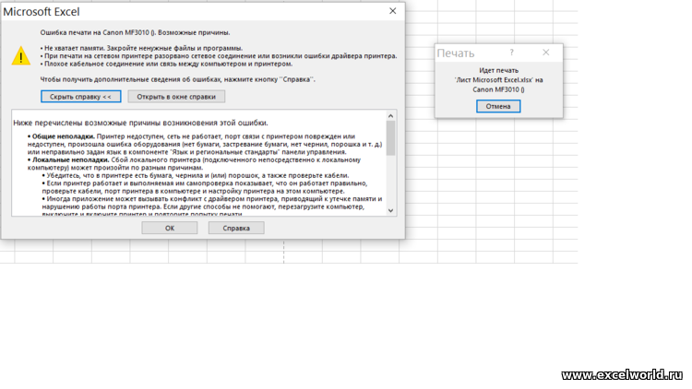This screenshot has width=692, height=389.
Task: Open help via "Открыть в окне справки"
Action: pyautogui.click(x=176, y=97)
